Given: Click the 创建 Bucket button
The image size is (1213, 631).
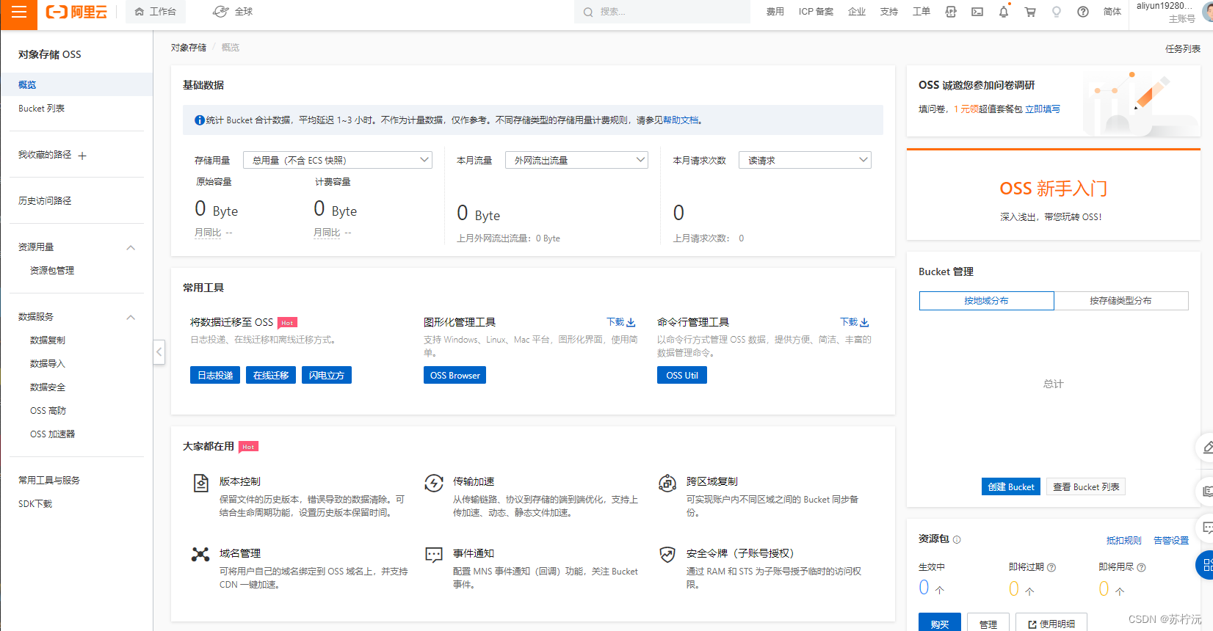Looking at the screenshot, I should click(x=1011, y=486).
